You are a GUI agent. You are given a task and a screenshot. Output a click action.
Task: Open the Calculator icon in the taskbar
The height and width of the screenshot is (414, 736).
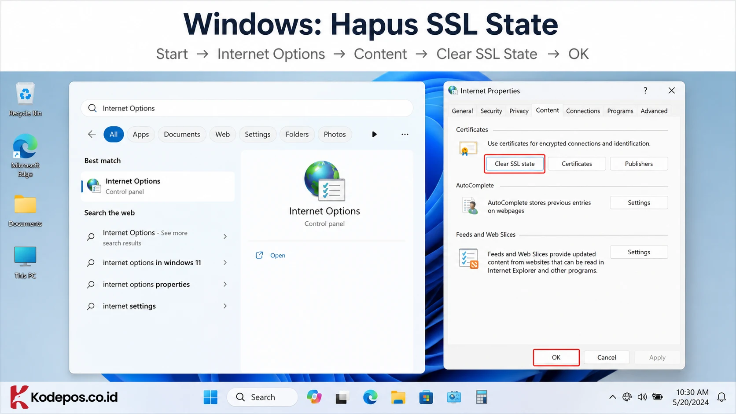(x=482, y=397)
